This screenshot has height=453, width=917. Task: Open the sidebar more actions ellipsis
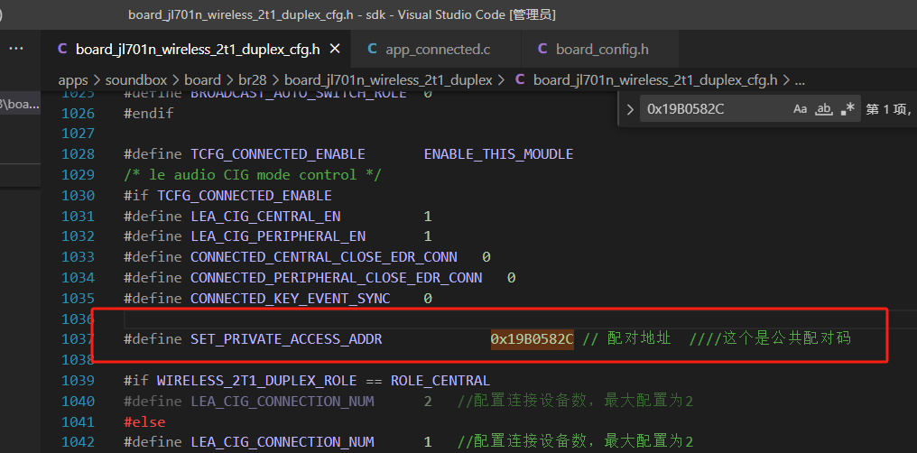15,49
